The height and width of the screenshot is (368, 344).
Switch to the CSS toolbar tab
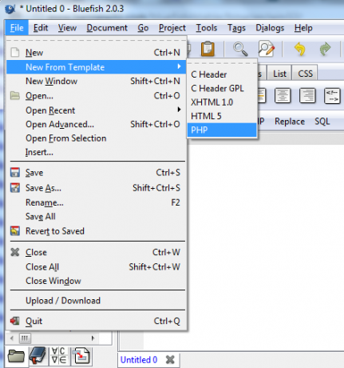click(305, 74)
